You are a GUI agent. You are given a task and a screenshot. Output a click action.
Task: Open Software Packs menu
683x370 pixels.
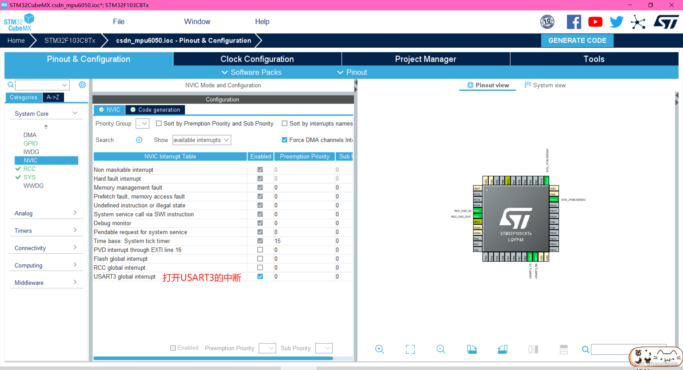click(252, 72)
